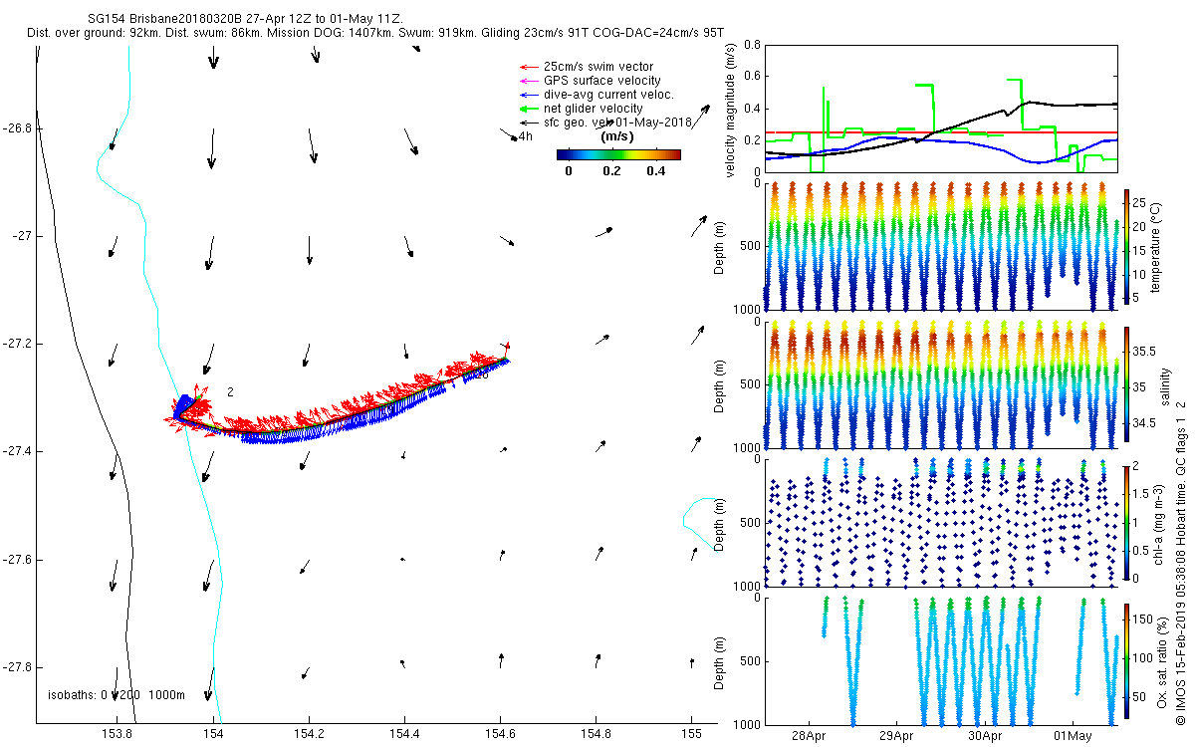The height and width of the screenshot is (747, 1195).
Task: Select the "net glider velocity" legend text
Action: click(593, 109)
